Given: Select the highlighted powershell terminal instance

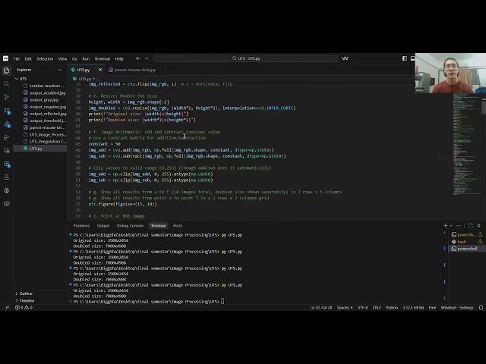Looking at the screenshot, I should 467,249.
